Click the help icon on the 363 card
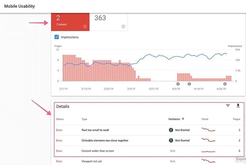Viewport: 246px width, 165px height. coord(123,27)
